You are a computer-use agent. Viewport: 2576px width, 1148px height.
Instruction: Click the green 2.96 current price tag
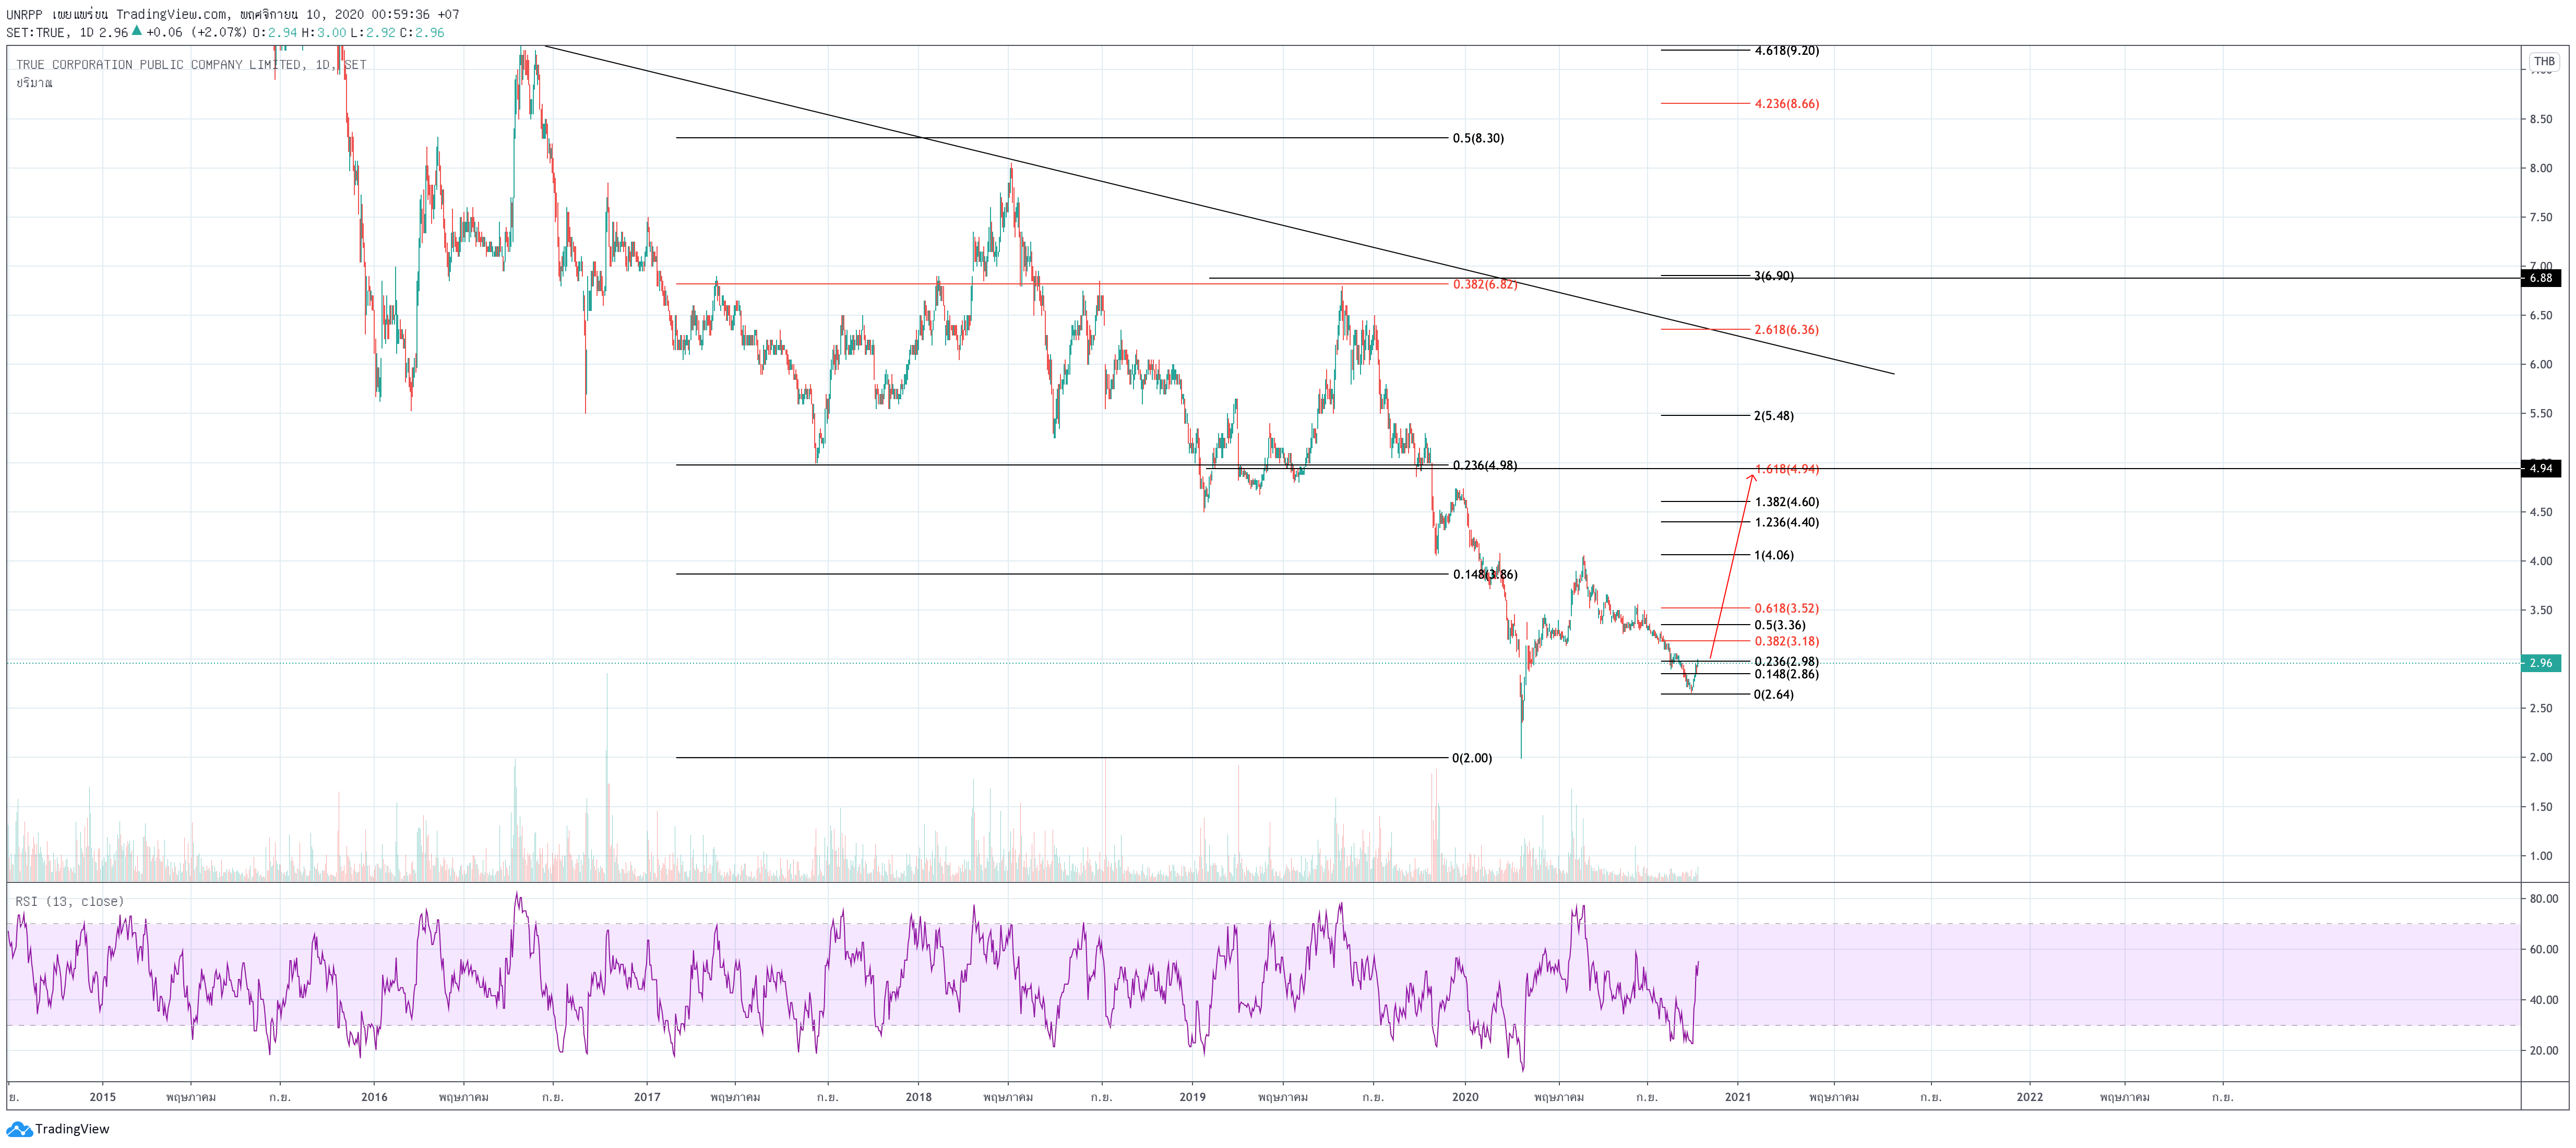click(2541, 663)
